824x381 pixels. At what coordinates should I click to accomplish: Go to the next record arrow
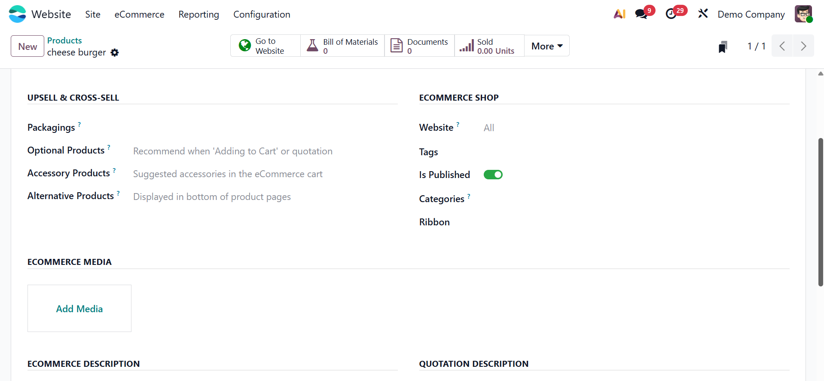[803, 46]
